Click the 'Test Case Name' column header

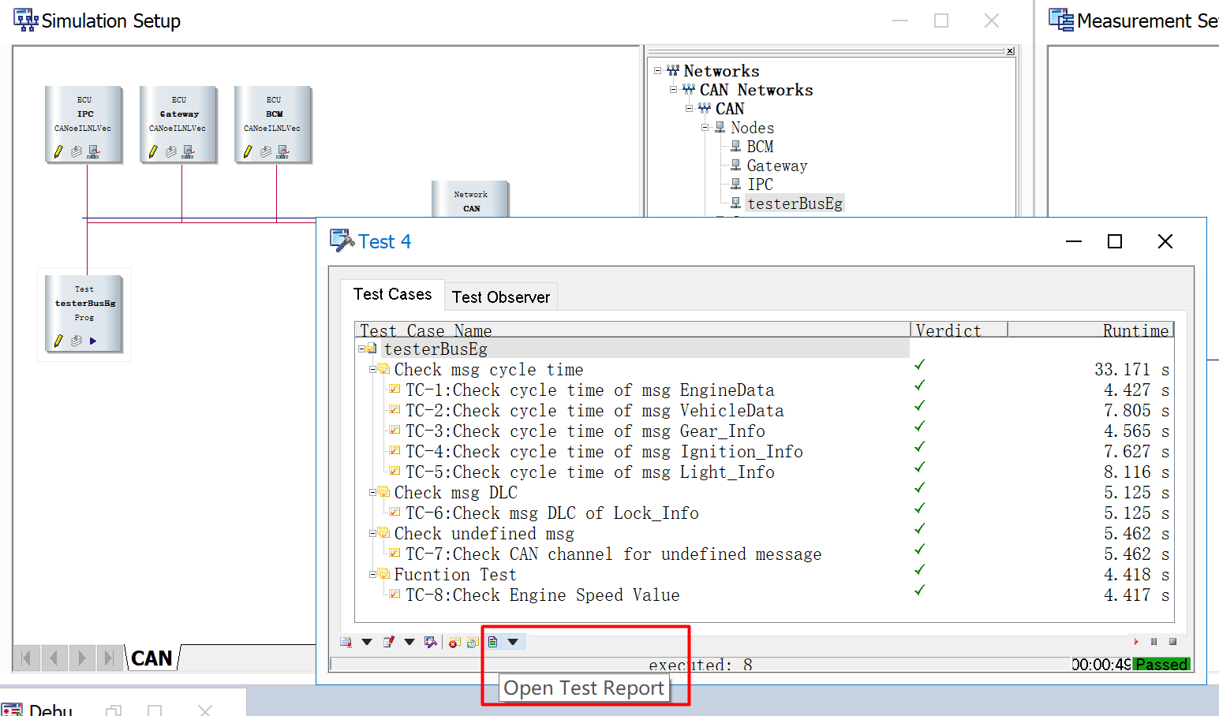(x=633, y=330)
